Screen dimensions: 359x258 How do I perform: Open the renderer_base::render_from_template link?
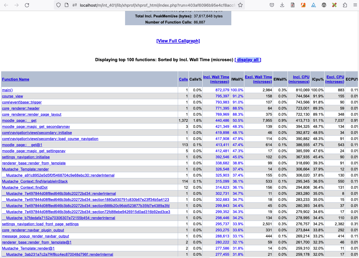click(x=34, y=163)
